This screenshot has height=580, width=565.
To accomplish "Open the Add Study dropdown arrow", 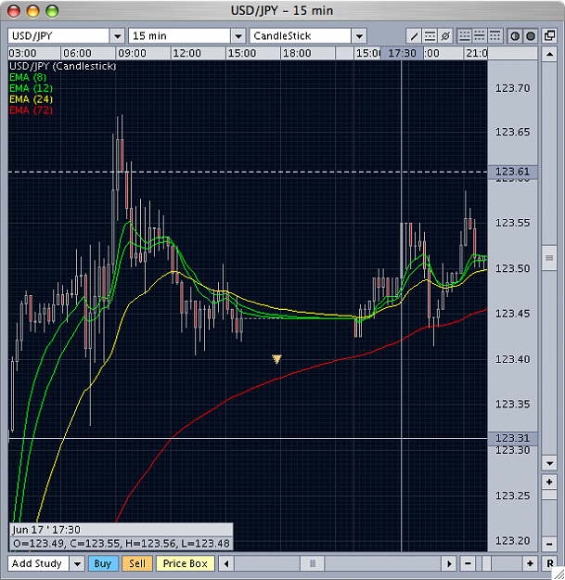I will point(77,563).
